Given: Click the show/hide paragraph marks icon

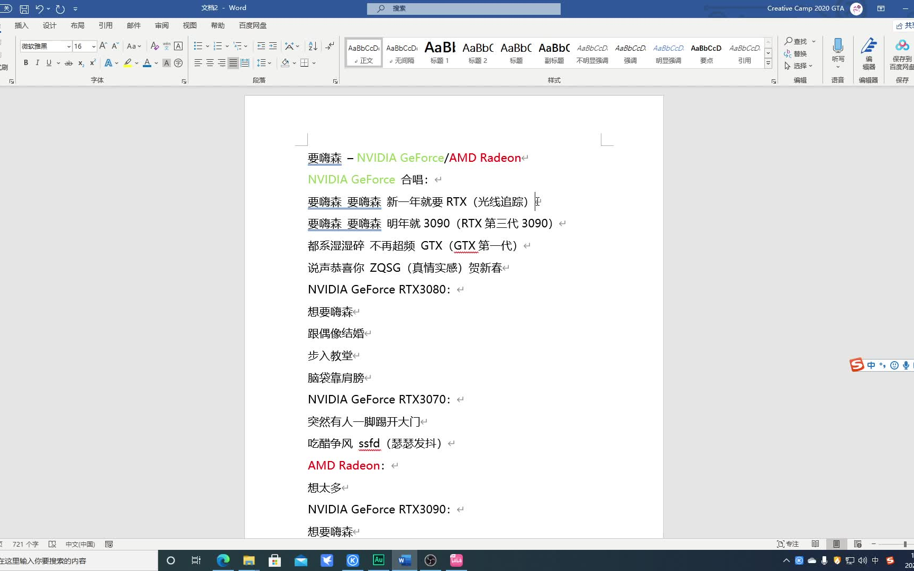Looking at the screenshot, I should 330,46.
